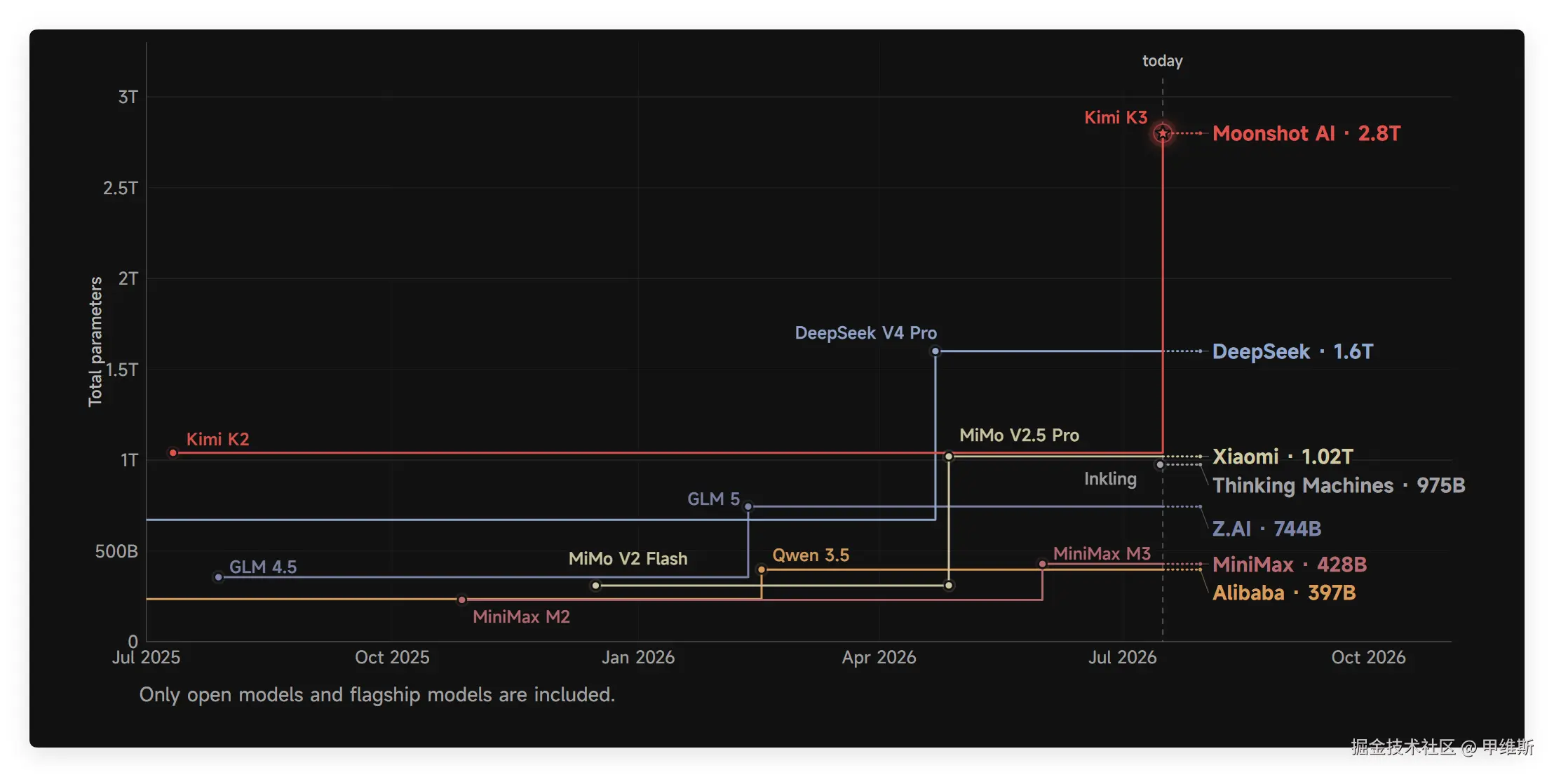This screenshot has height=777, width=1554.
Task: Select the 'DeepSeek · 1.6T' series label
Action: (1292, 351)
